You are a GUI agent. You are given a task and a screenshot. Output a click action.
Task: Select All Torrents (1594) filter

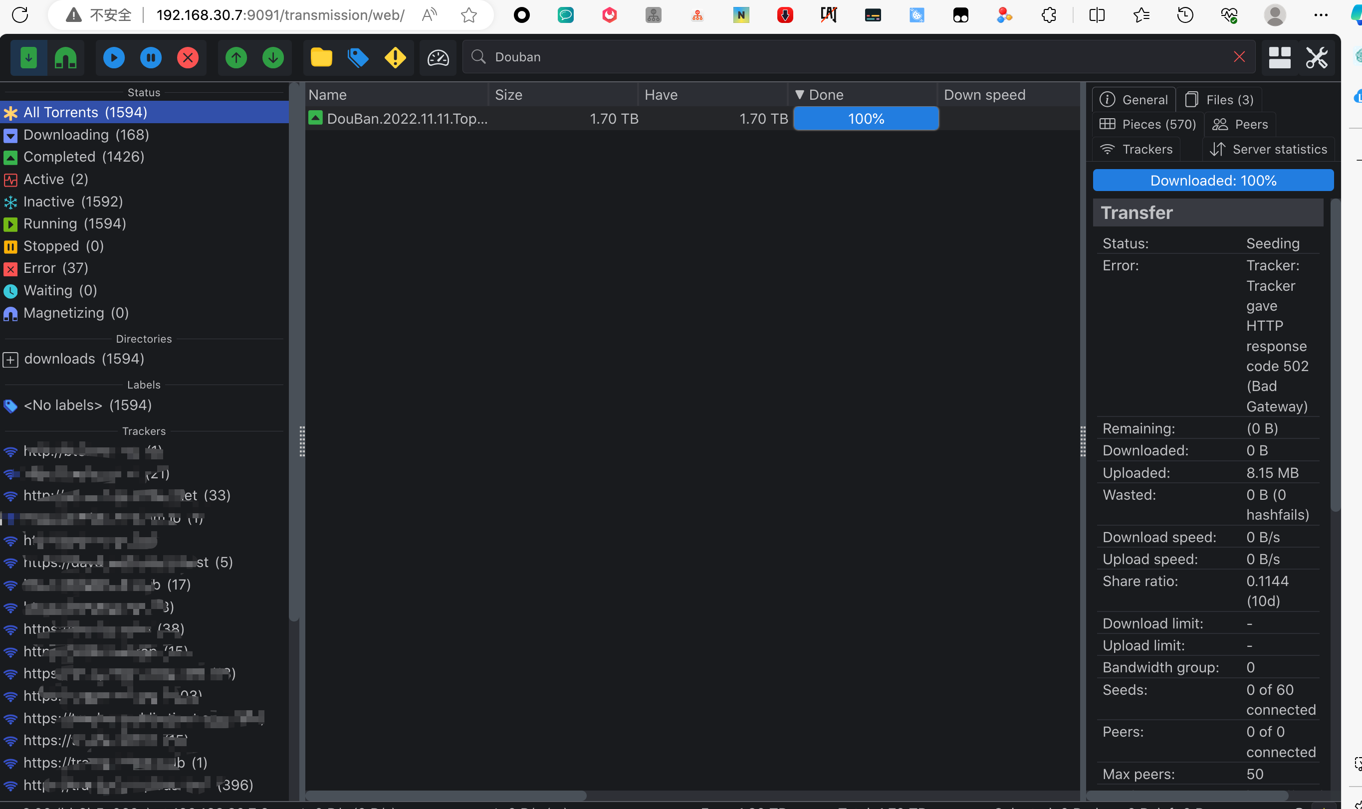[144, 112]
